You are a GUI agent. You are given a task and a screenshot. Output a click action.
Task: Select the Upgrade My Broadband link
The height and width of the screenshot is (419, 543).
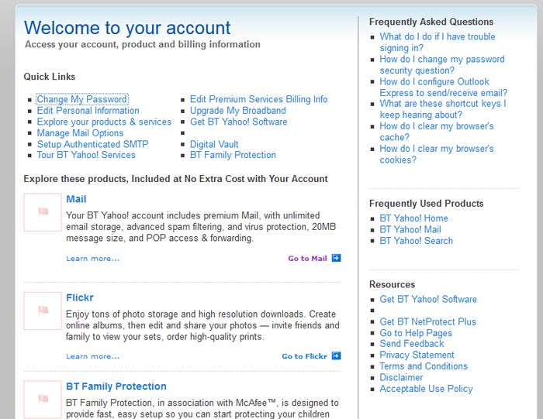point(237,111)
